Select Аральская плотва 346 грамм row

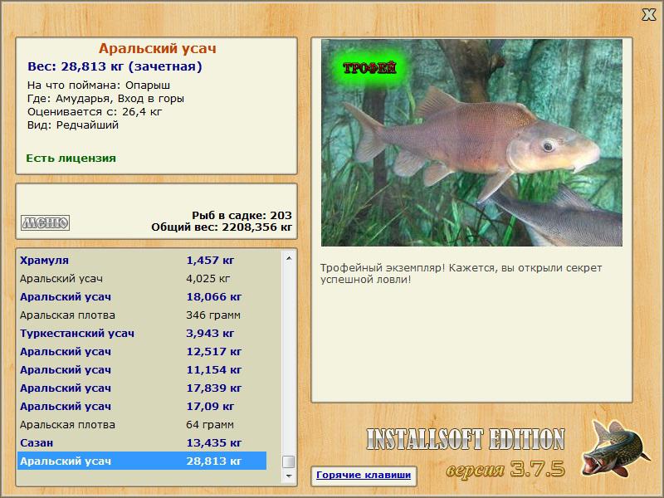(142, 315)
